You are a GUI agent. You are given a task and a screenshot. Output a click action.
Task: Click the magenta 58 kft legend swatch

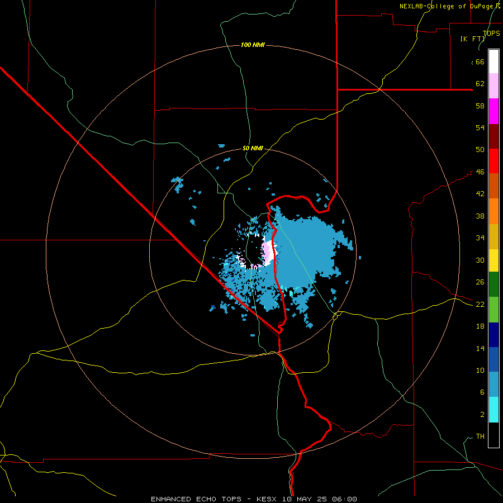coord(493,111)
